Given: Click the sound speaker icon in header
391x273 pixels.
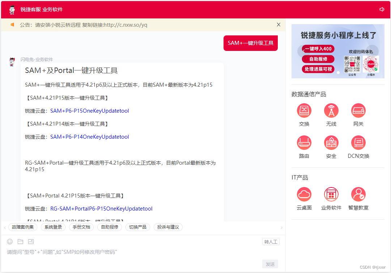Looking at the screenshot, I should pos(382,9).
